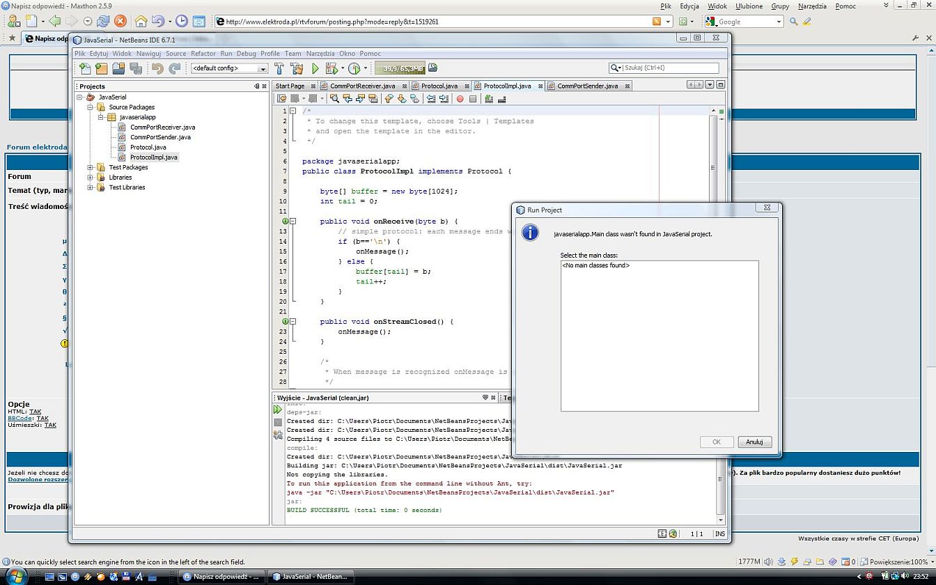
Task: Click Maxthon Refresh icon
Action: (103, 22)
